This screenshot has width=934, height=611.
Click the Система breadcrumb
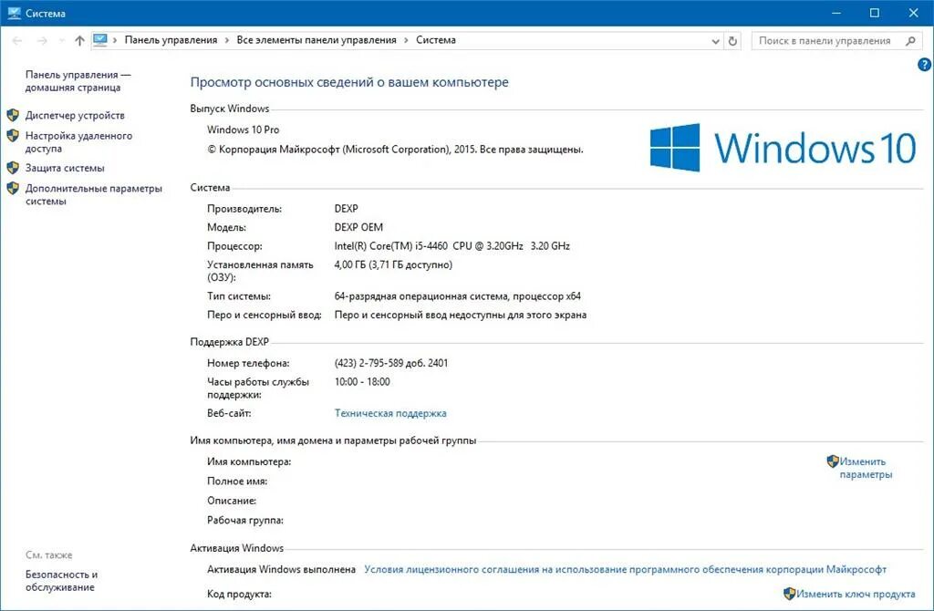tap(435, 40)
